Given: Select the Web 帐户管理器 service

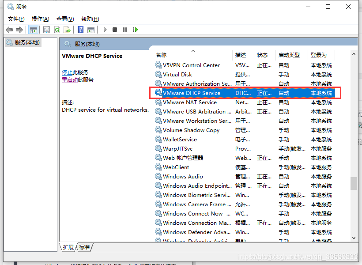Looking at the screenshot, I should coord(245,158).
